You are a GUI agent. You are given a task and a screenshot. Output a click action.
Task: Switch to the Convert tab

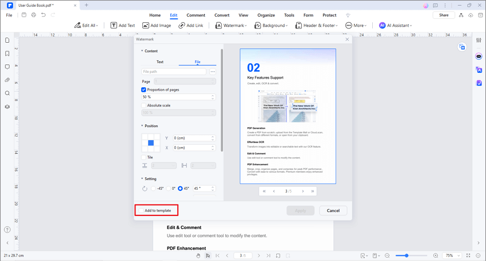[x=222, y=15]
